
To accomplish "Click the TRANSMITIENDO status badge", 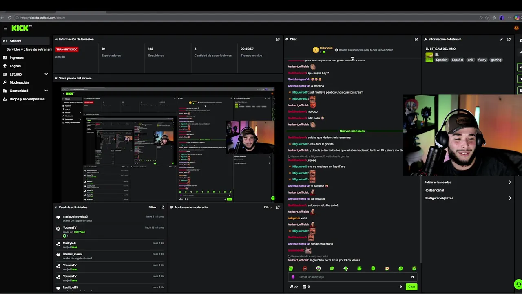I will coord(66,49).
